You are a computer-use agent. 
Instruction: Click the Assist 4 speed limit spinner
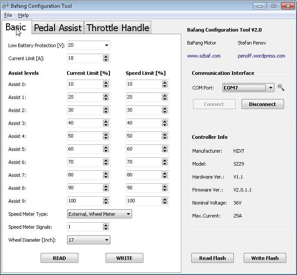(165, 136)
